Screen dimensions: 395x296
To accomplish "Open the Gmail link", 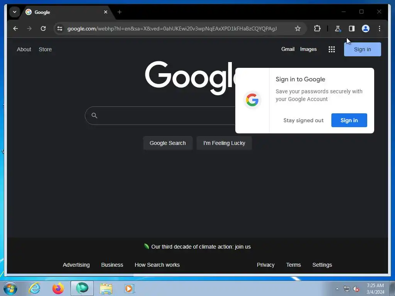I will click(288, 49).
